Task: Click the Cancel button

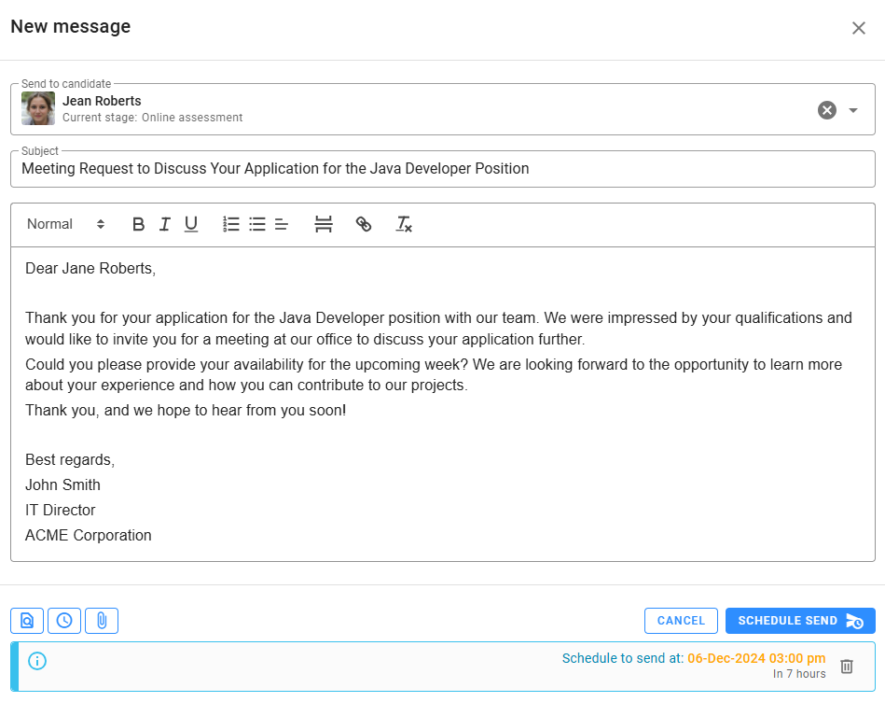Action: pos(681,621)
